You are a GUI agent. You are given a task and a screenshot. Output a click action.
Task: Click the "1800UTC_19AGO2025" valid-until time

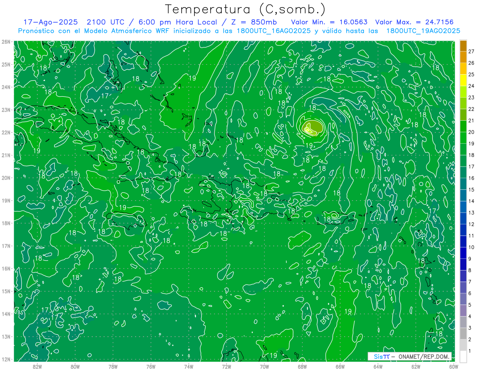(423, 31)
